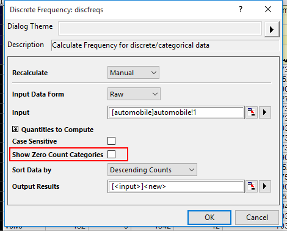Open the Recalculate Manual dropdown
Image resolution: width=287 pixels, height=231 pixels.
[x=133, y=73]
